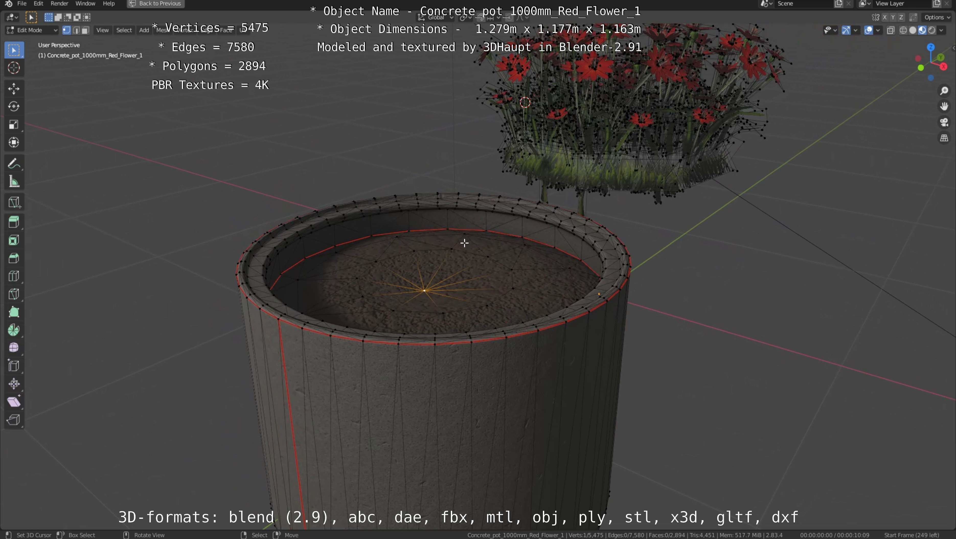Open the editor type dropdown
Image resolution: width=956 pixels, height=539 pixels.
[x=12, y=17]
